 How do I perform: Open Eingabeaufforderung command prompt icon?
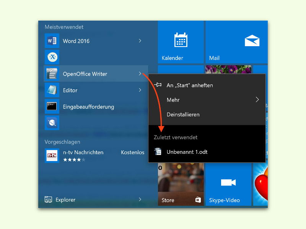[52, 106]
